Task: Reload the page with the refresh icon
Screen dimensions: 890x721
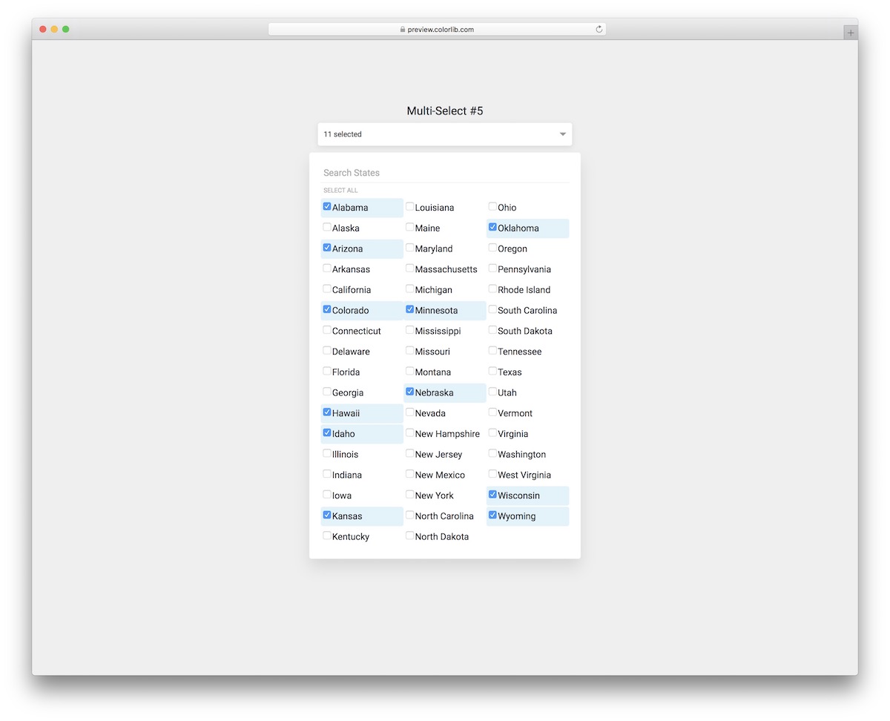Action: [x=599, y=29]
